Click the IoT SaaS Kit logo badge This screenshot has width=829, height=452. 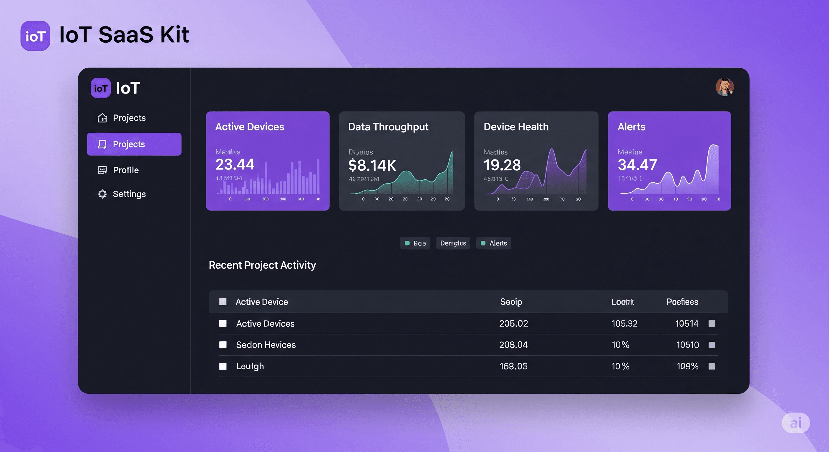click(x=35, y=36)
